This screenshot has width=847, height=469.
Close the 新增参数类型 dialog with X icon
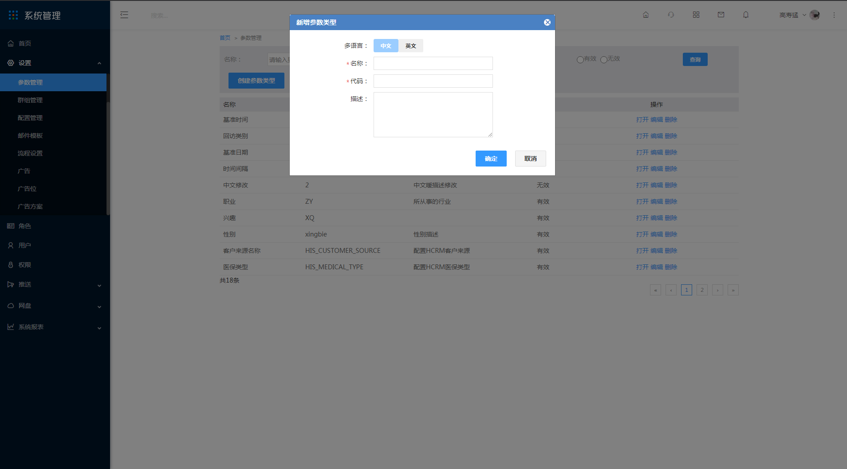point(547,23)
